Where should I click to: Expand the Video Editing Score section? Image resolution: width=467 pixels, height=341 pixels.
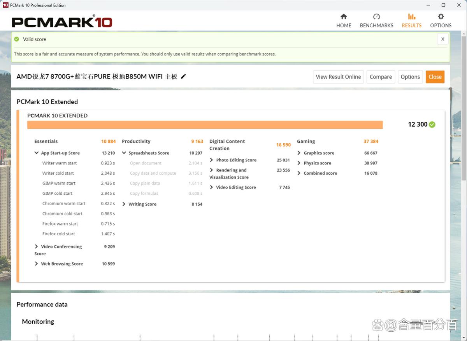212,187
